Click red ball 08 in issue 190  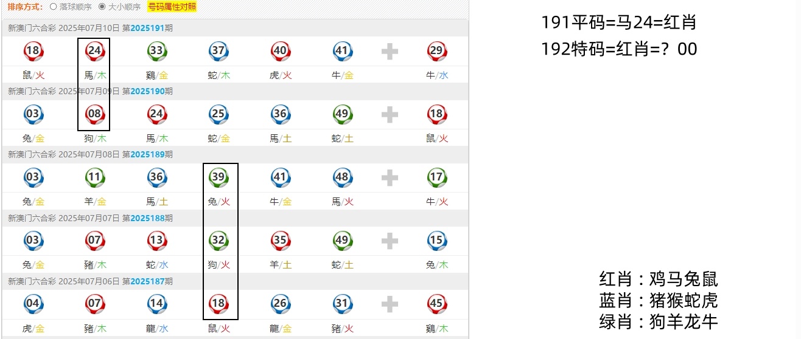point(95,114)
